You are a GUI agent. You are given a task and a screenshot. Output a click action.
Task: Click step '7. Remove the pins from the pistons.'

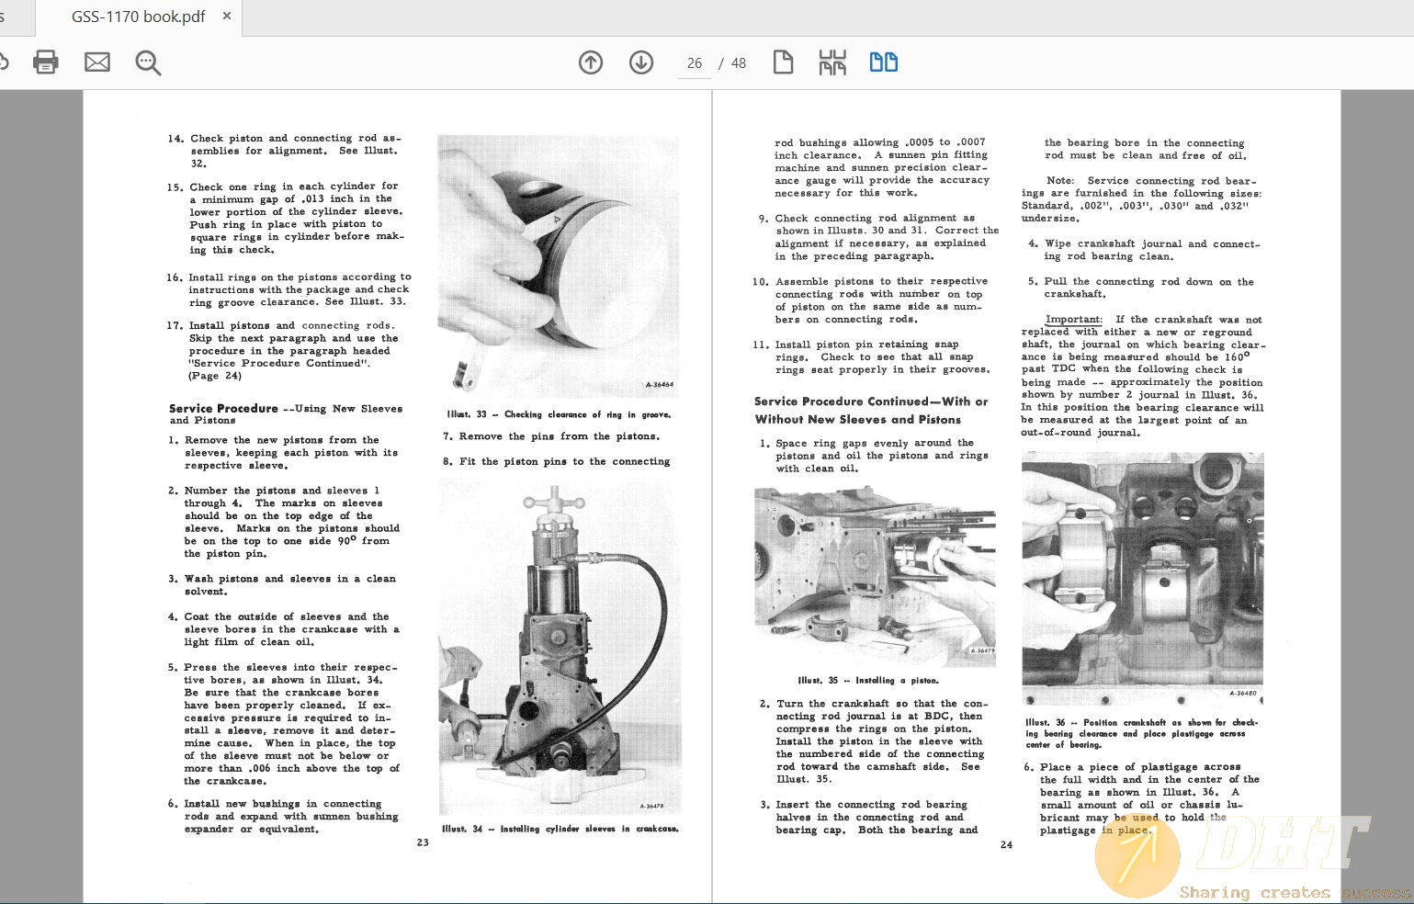click(551, 436)
